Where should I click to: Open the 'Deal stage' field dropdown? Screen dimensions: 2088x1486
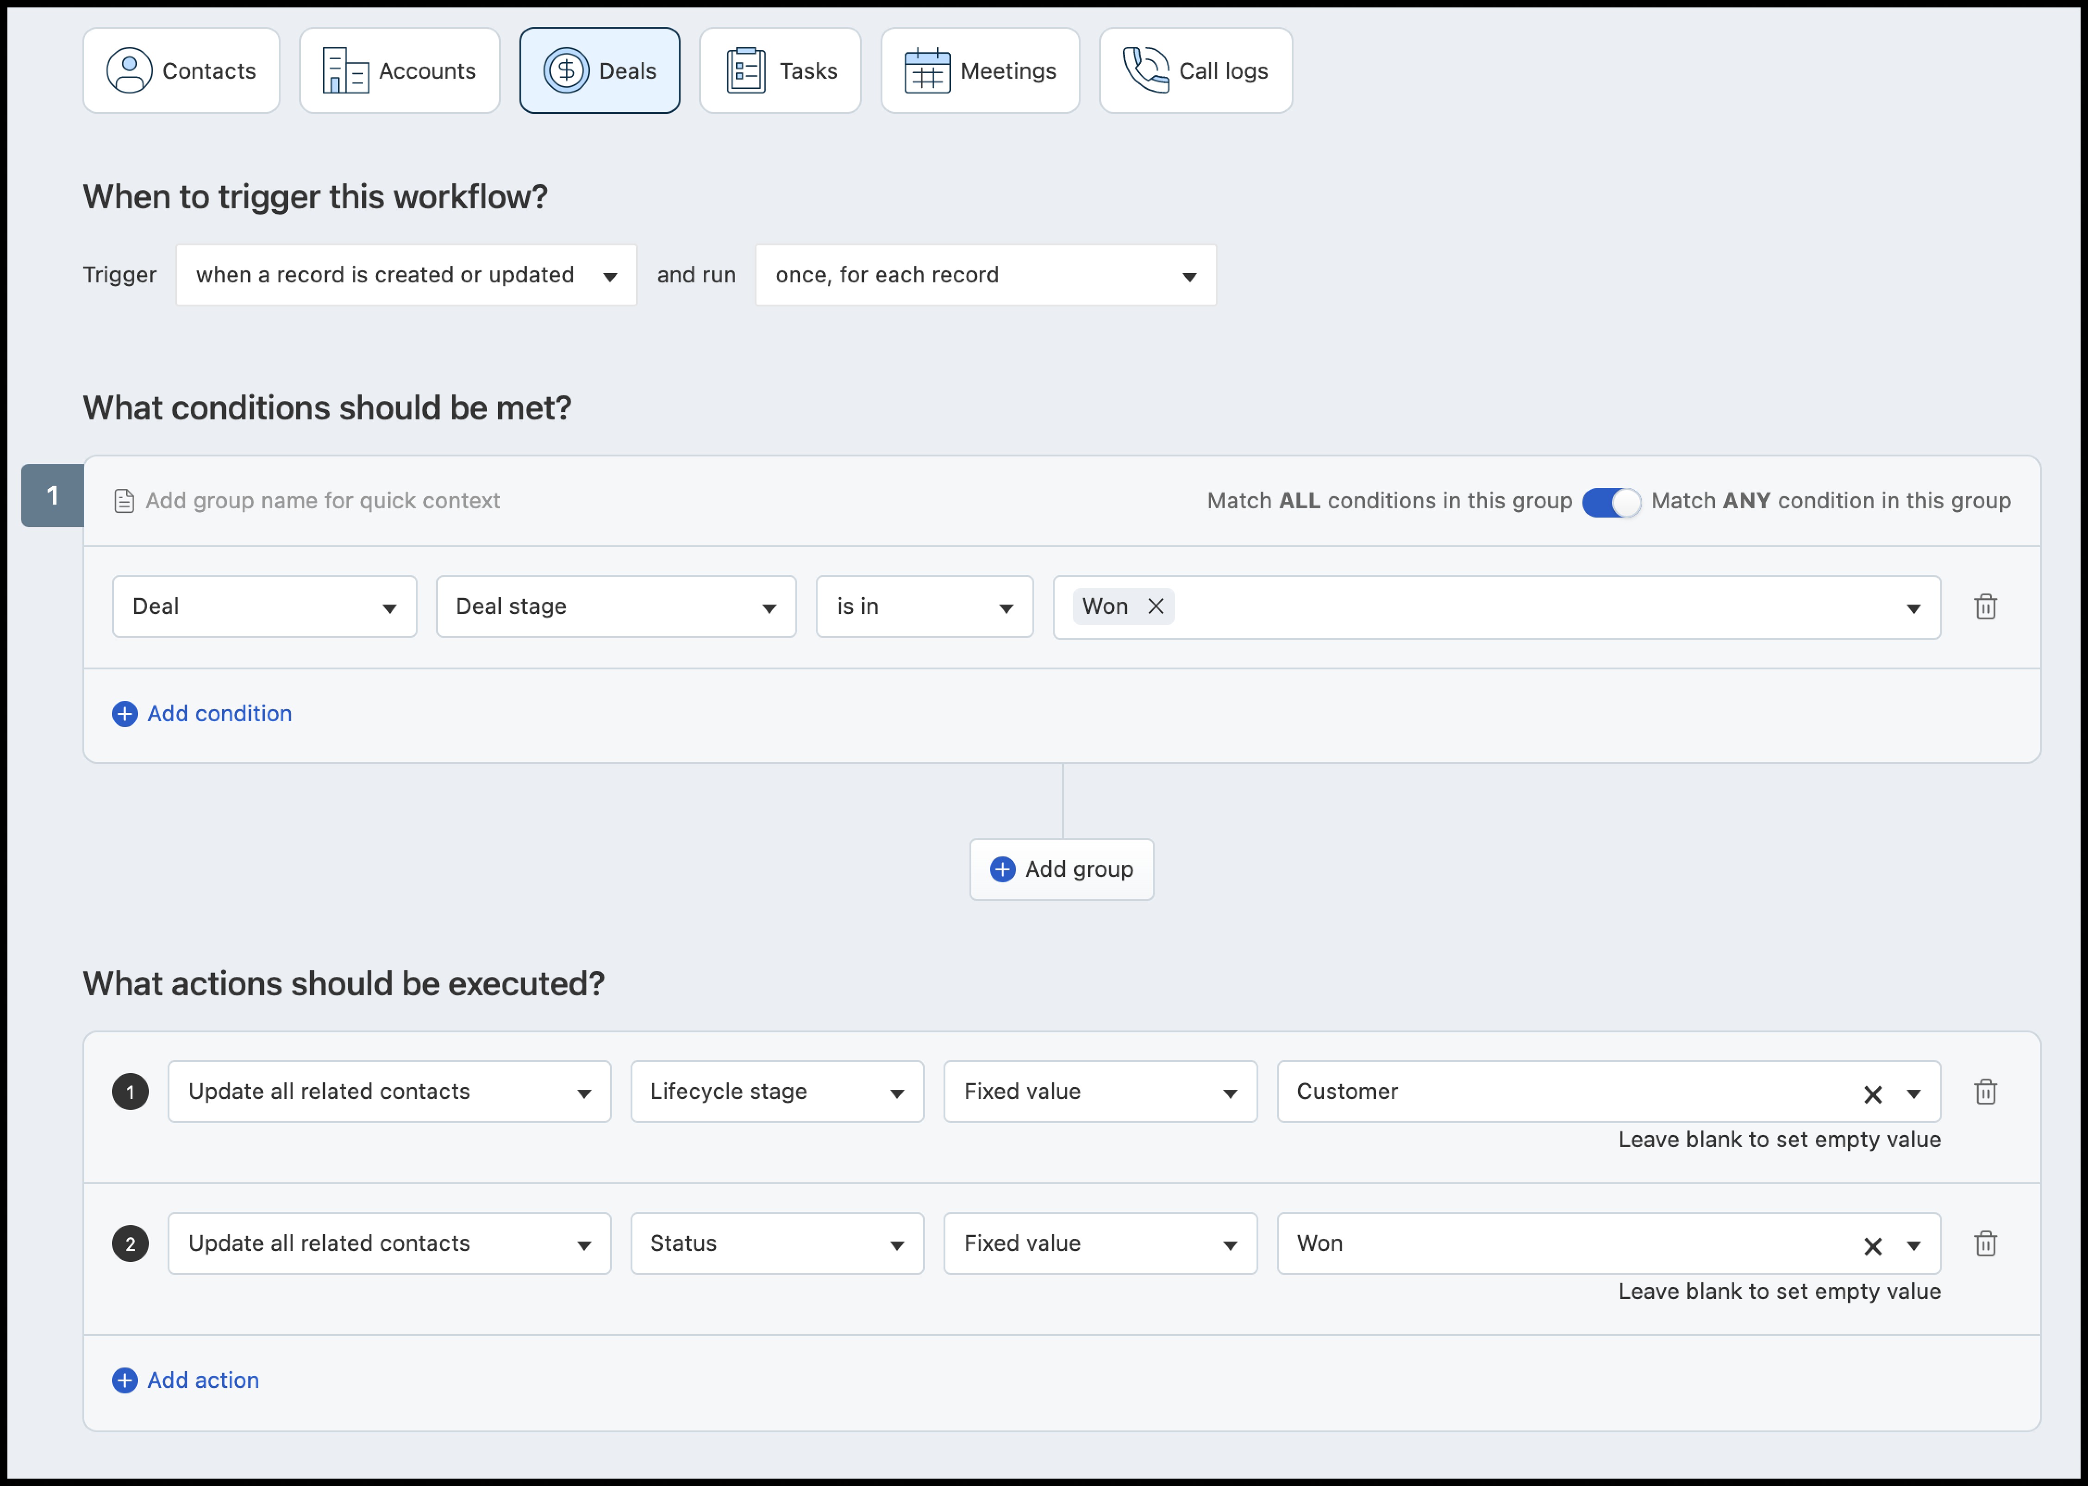[x=616, y=606]
